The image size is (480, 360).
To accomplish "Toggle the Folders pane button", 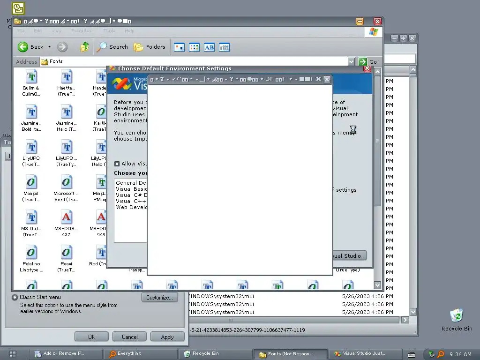I will point(150,47).
